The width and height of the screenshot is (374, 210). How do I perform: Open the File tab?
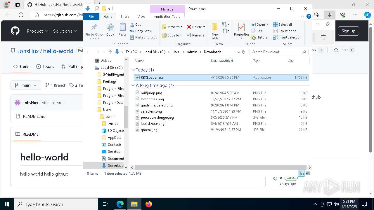(91, 17)
